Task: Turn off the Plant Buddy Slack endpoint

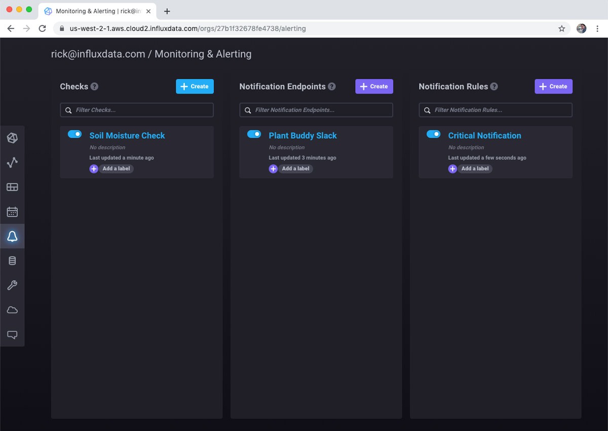Action: tap(254, 134)
